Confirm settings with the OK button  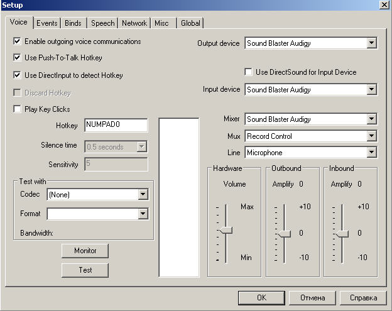tap(262, 298)
